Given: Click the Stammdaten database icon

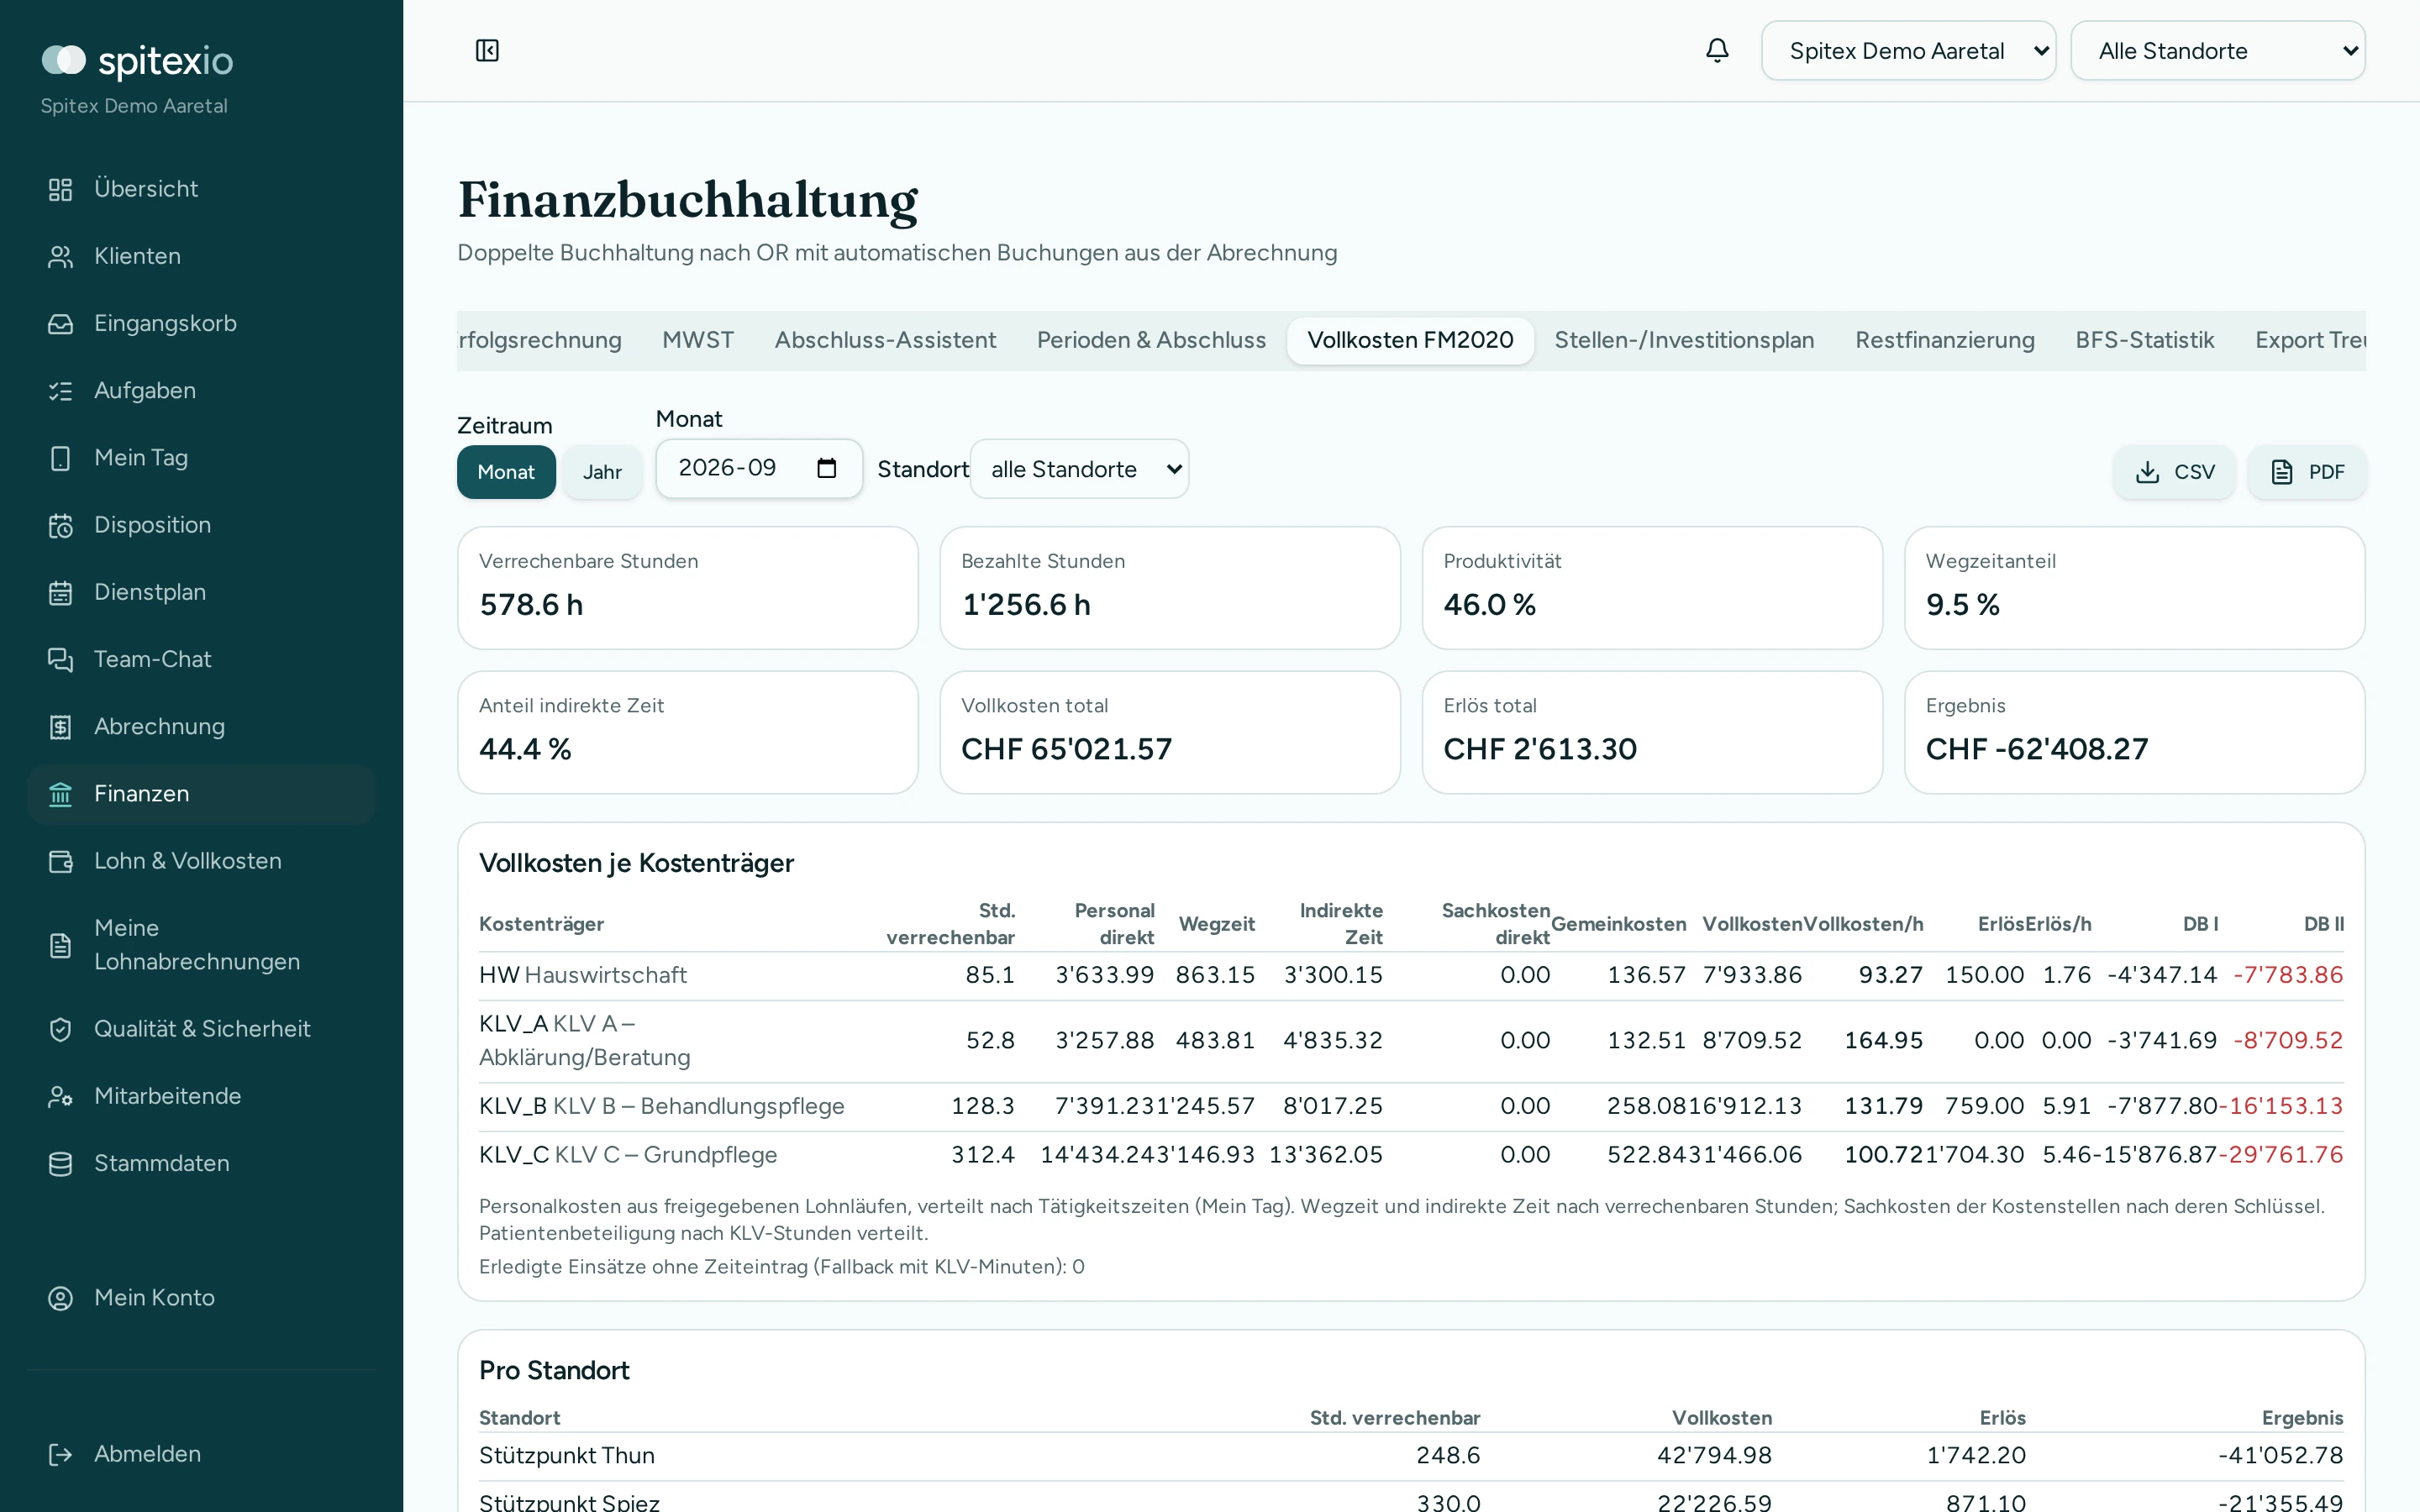Looking at the screenshot, I should click(x=60, y=1163).
